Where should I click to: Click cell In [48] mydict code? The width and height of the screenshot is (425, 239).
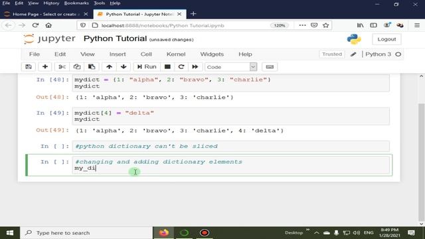tap(230, 83)
